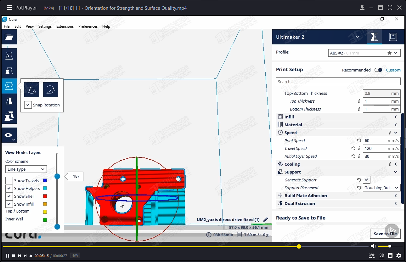Open the Cura Settings menu
Screen dimensions: 406x262
(45, 26)
